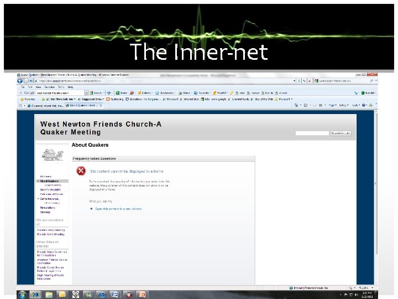
Task: Open the Tools dropdown in command bar
Action: (355, 105)
